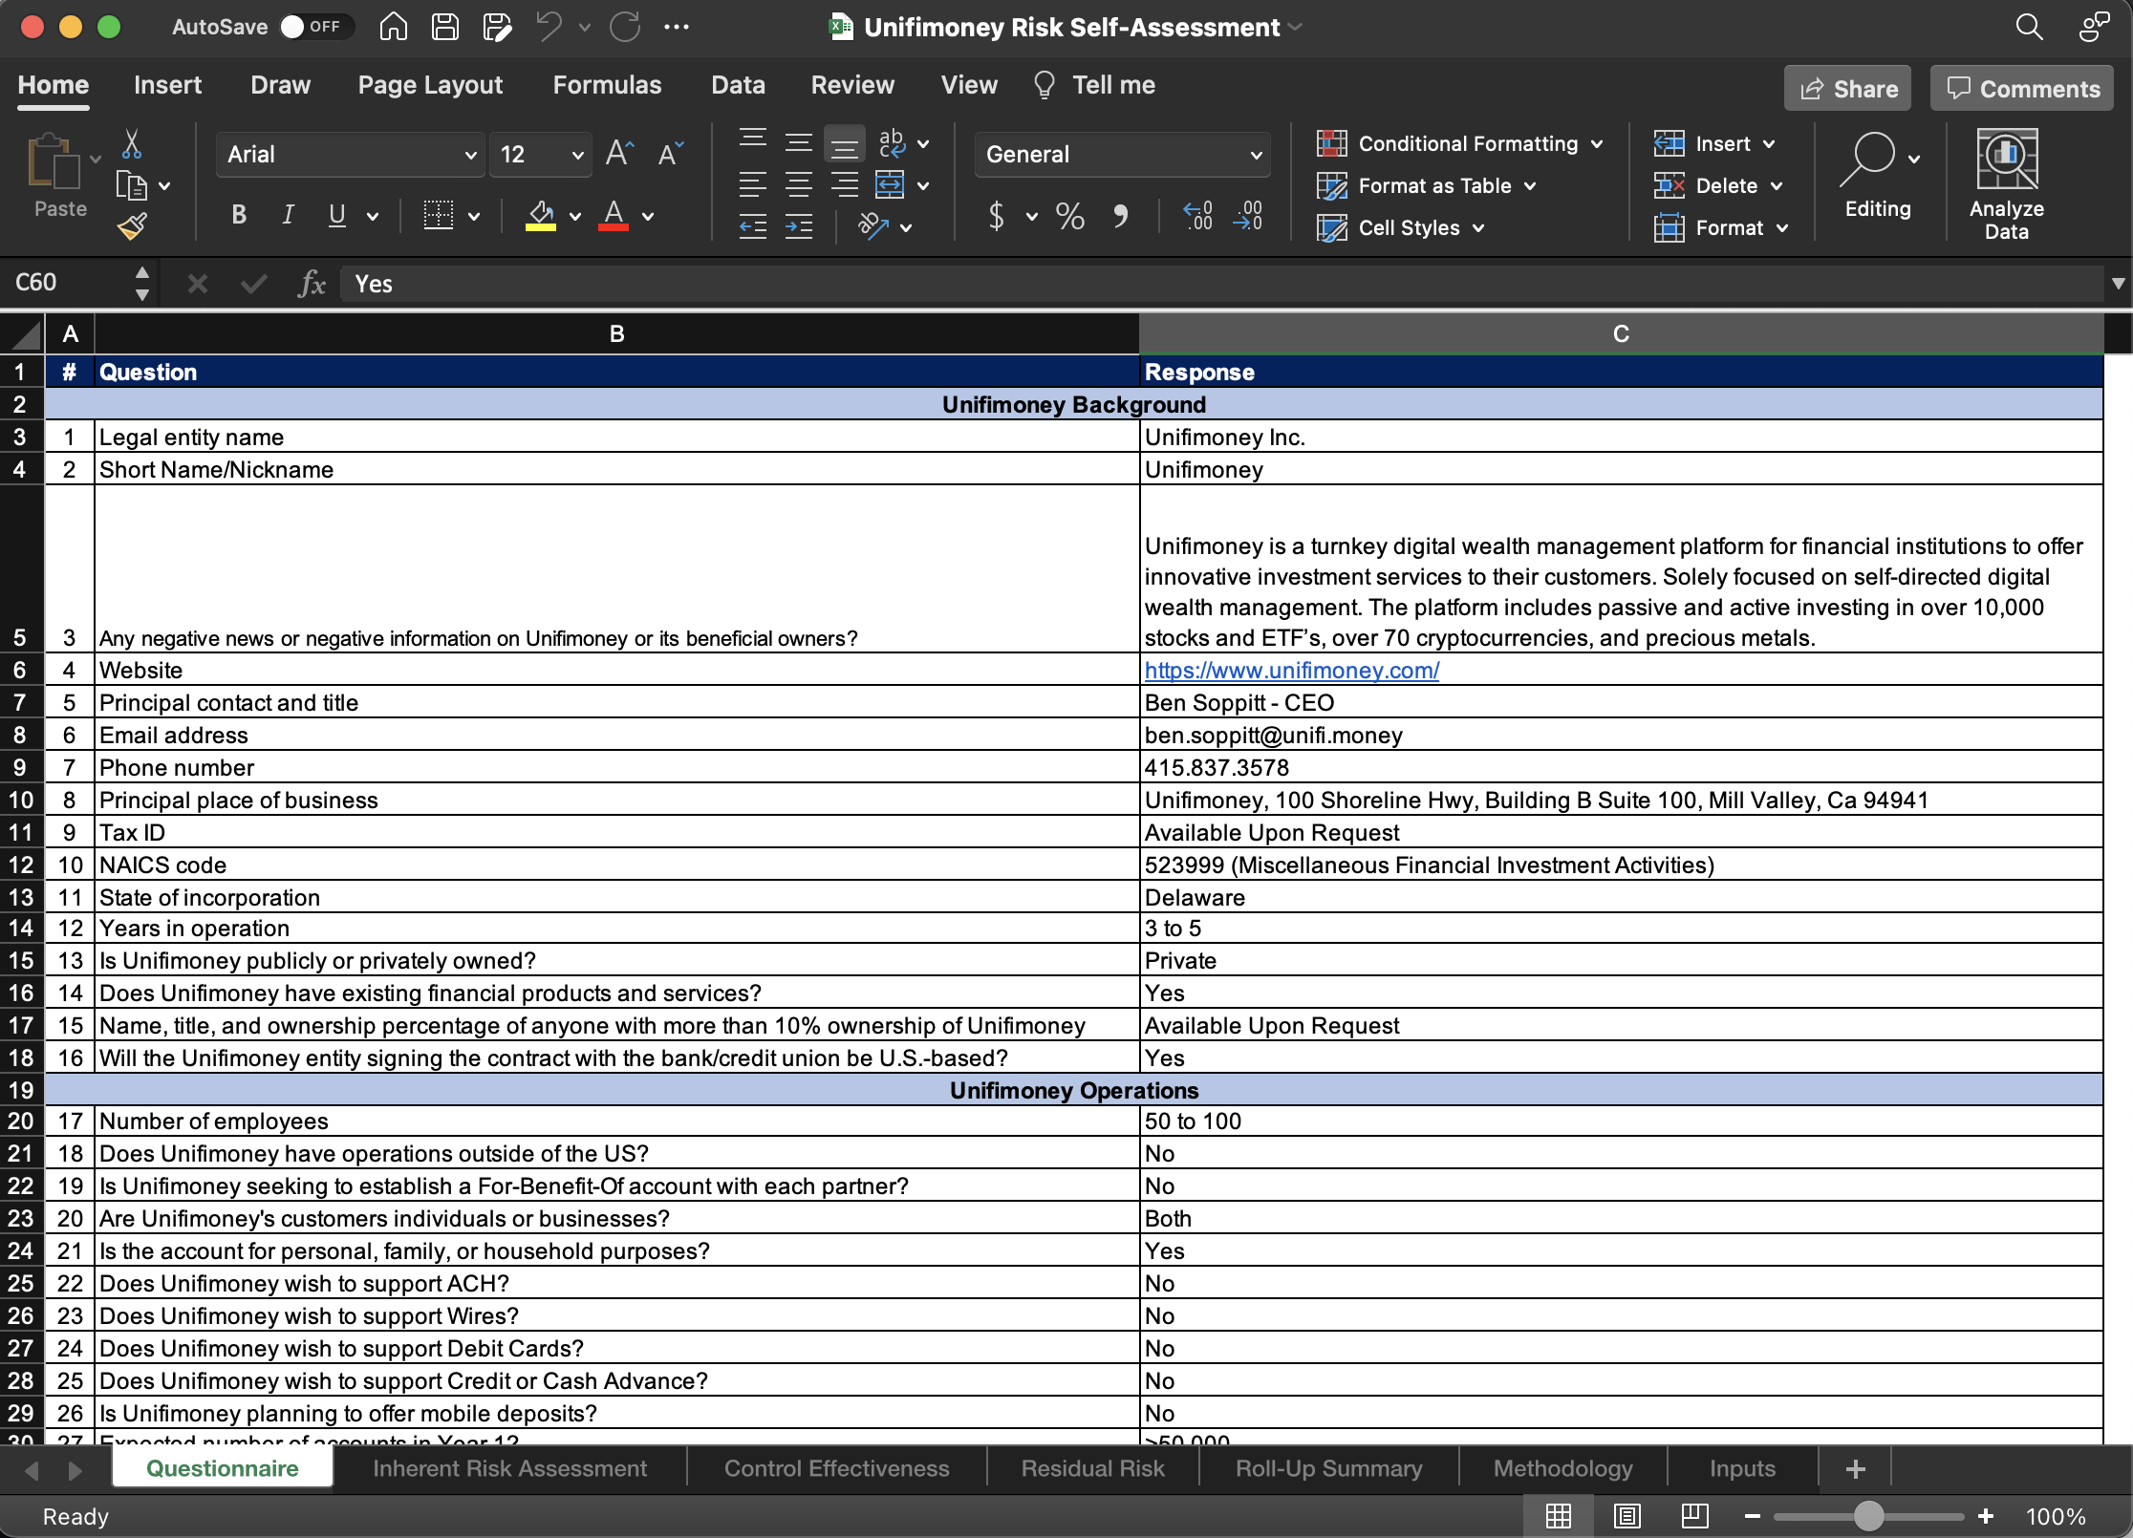Switch to Page Break Preview icon
The height and width of the screenshot is (1538, 2133).
pos(1695,1516)
